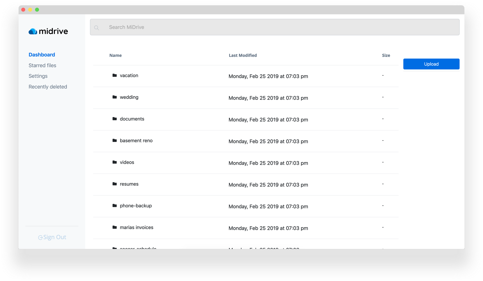Select the marias invoices row's modified date

[268, 228]
